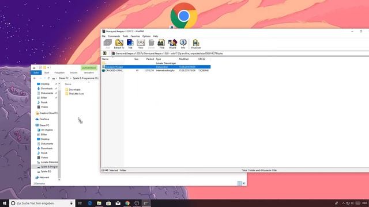Open the Commands menu in WinRAR
This screenshot has width=369, height=207.
[x=114, y=36]
